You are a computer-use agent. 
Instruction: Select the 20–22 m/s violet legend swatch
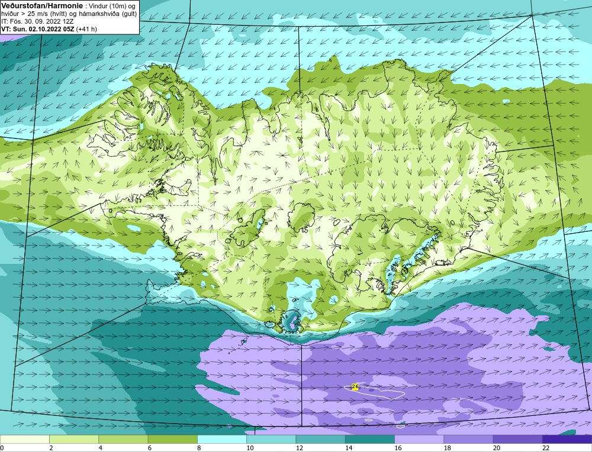click(x=517, y=440)
